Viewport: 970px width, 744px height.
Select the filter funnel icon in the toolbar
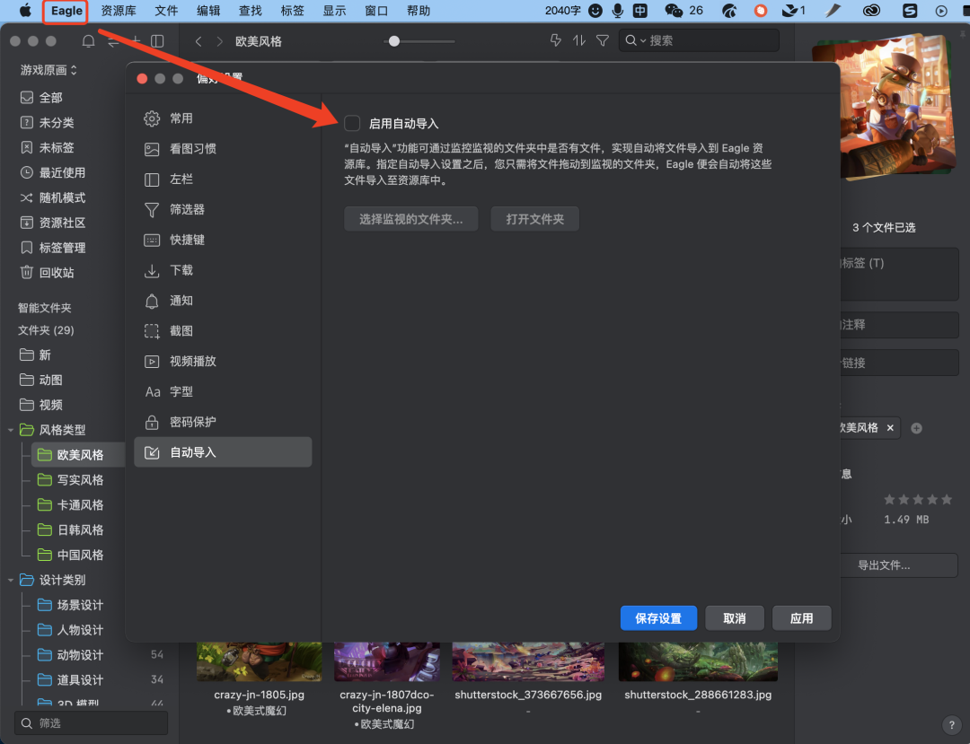tap(602, 40)
